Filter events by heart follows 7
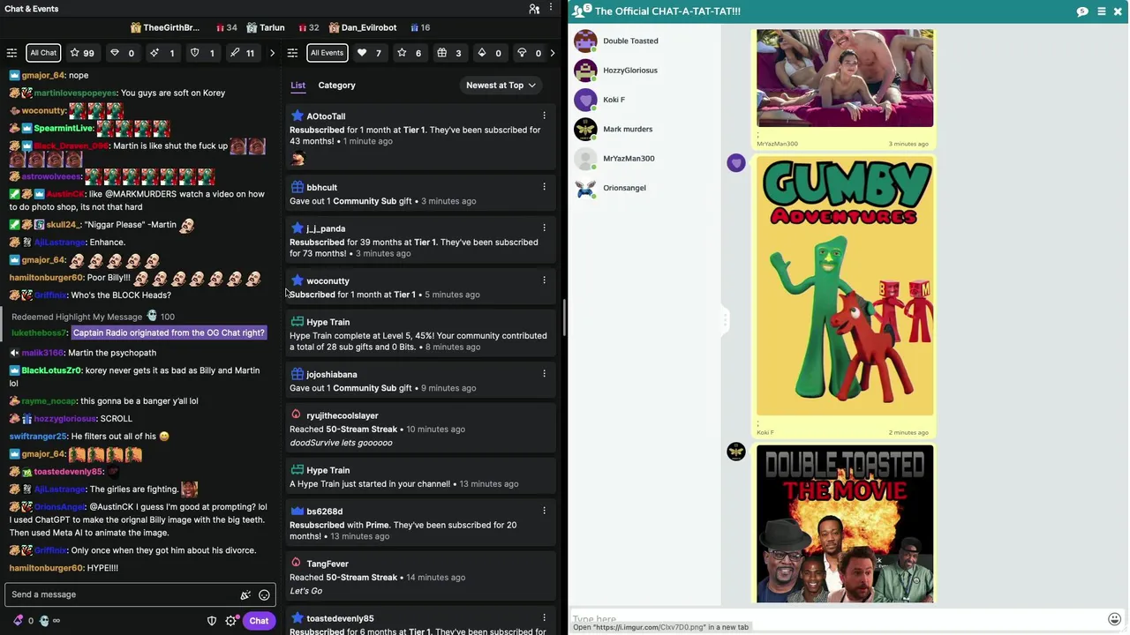Viewport: 1130px width, 635px height. 369,53
